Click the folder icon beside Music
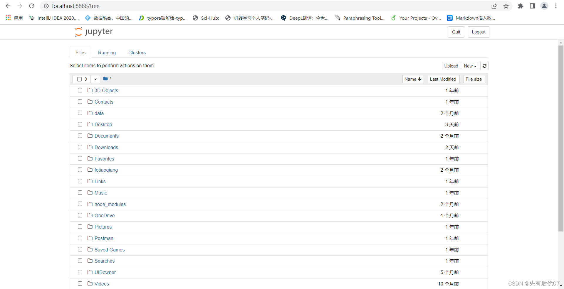The image size is (564, 289). click(90, 192)
